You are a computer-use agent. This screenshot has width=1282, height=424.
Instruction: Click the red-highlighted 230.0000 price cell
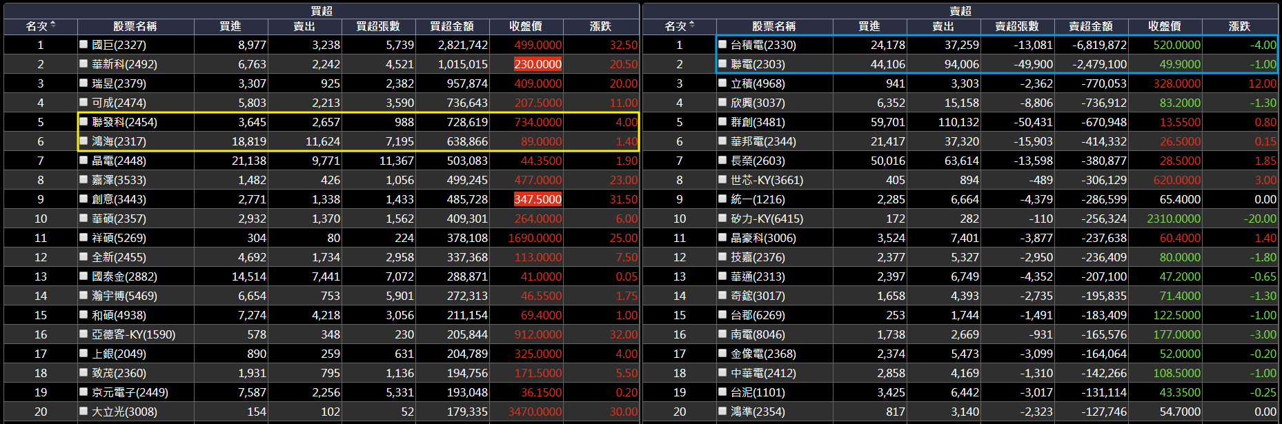(x=538, y=64)
